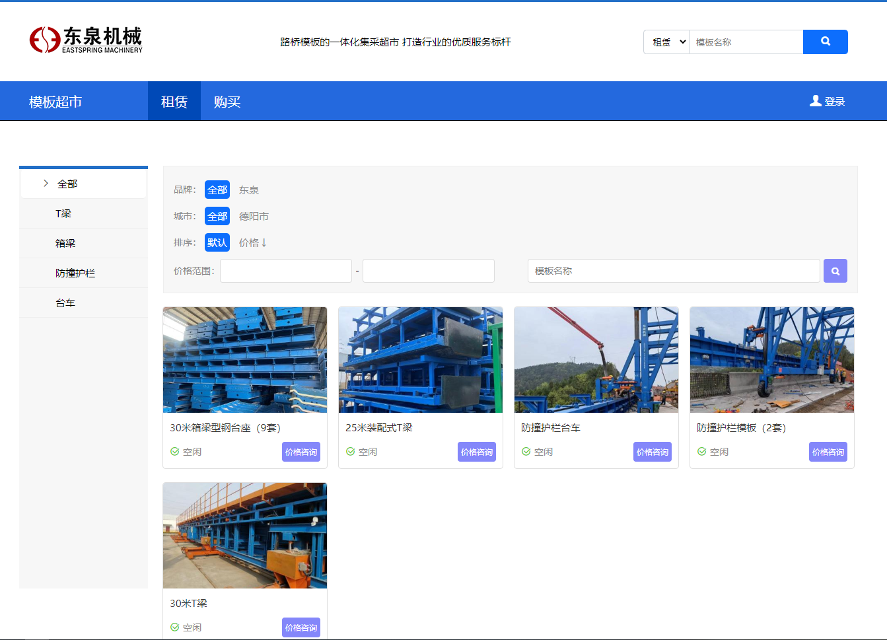The image size is (887, 640).
Task: Focus the maximum price range field
Action: point(429,271)
